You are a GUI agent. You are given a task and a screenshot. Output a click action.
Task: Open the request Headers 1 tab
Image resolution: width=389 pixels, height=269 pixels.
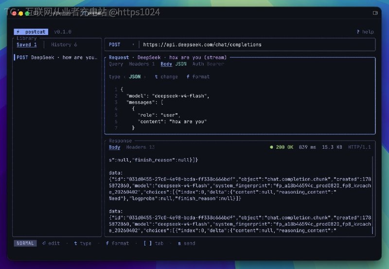141,64
